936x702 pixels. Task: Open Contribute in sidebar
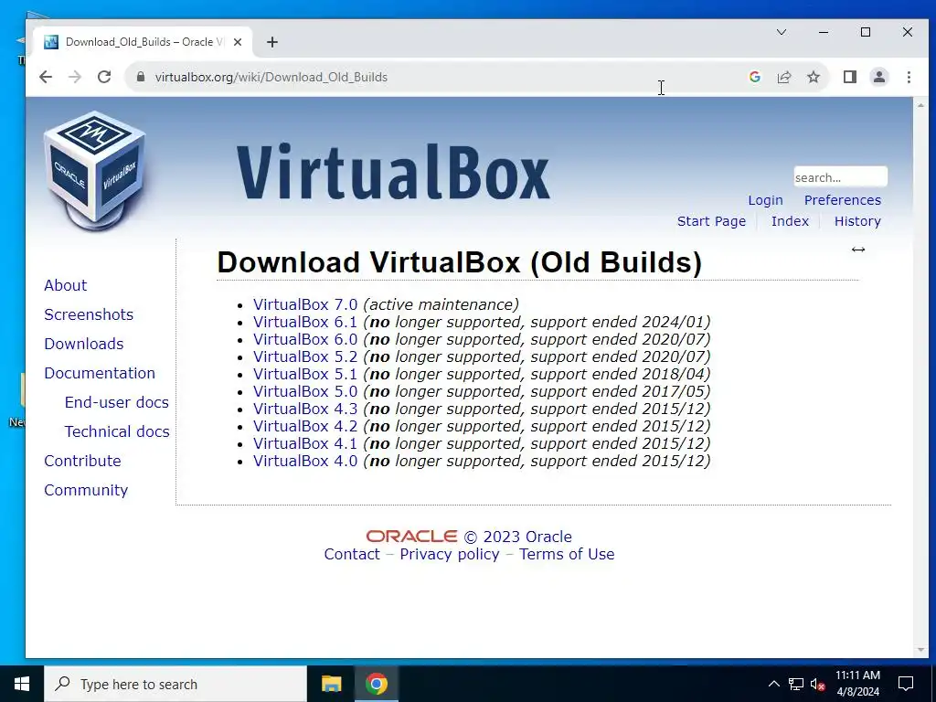82,461
